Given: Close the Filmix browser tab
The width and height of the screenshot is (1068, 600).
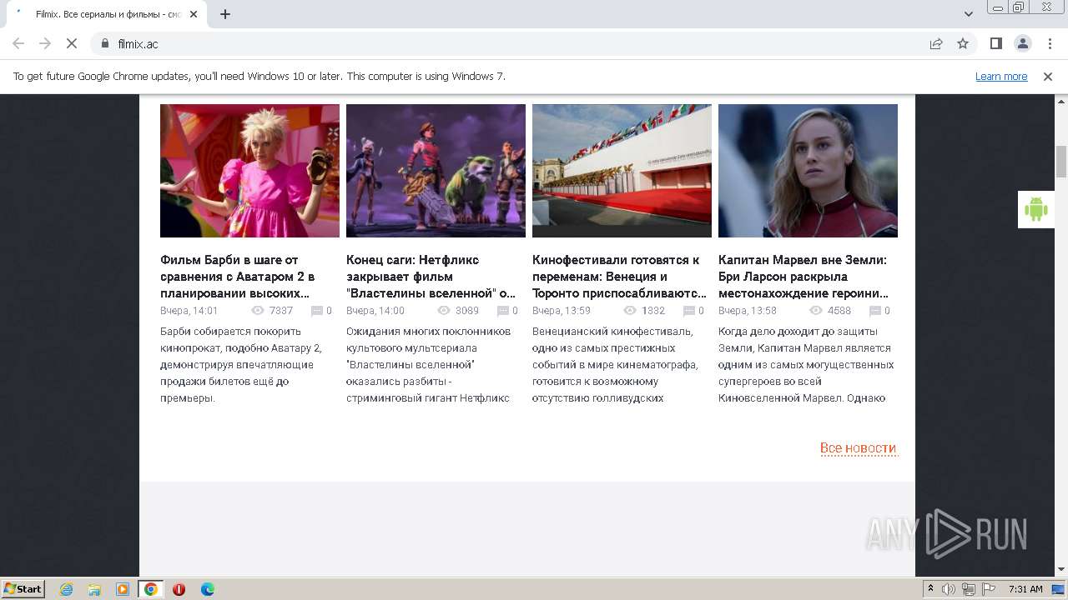Looking at the screenshot, I should [194, 14].
